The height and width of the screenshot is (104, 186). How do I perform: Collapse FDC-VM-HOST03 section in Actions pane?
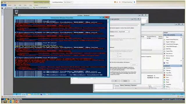point(181,35)
